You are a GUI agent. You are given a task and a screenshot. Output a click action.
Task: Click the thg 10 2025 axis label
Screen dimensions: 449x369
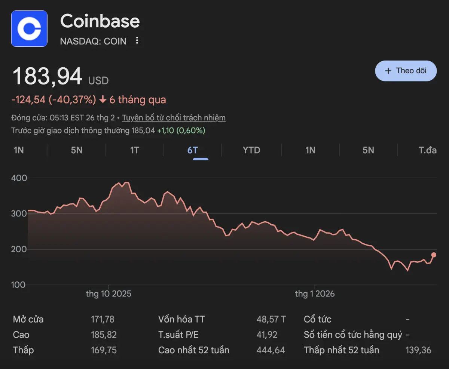pos(109,294)
